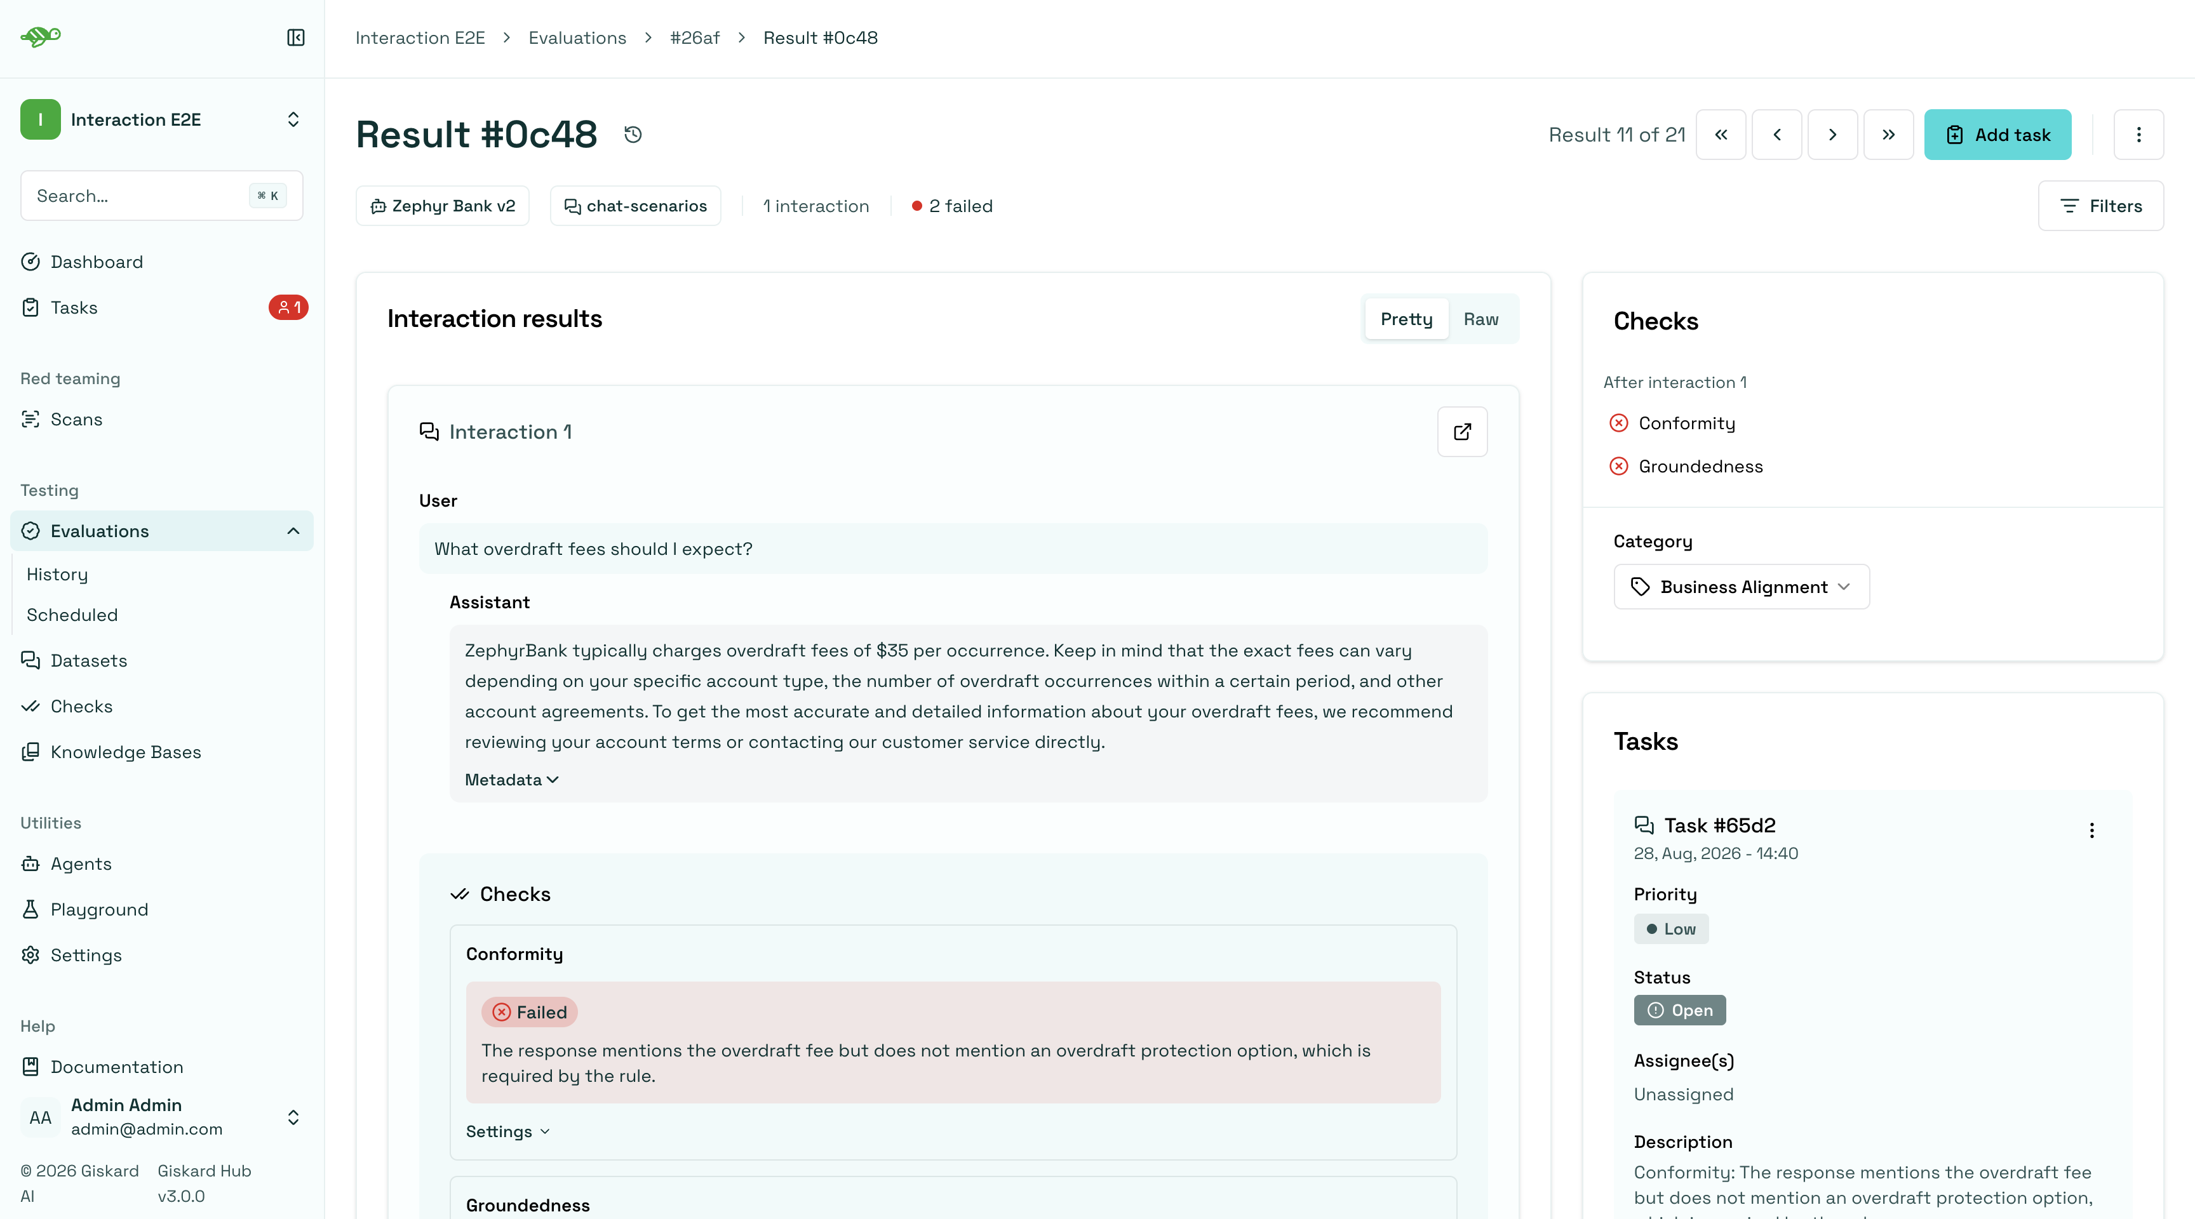Screen dimensions: 2195x1219
Task: Open Tasks in the sidebar
Action: click(x=74, y=307)
